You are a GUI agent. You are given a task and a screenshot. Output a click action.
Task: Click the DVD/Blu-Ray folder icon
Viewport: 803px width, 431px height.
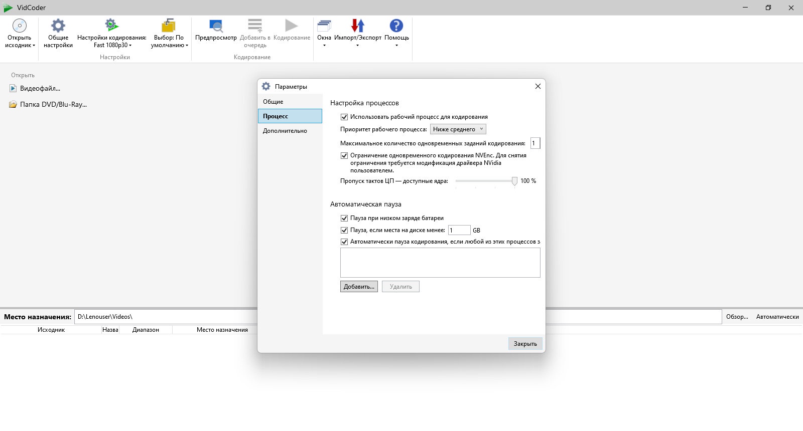13,105
